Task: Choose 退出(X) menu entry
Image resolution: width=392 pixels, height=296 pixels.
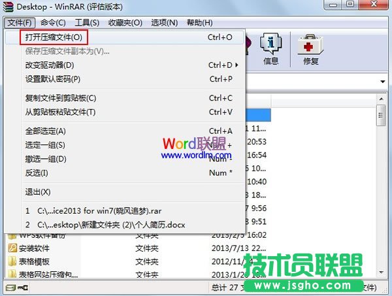Action: [124, 192]
